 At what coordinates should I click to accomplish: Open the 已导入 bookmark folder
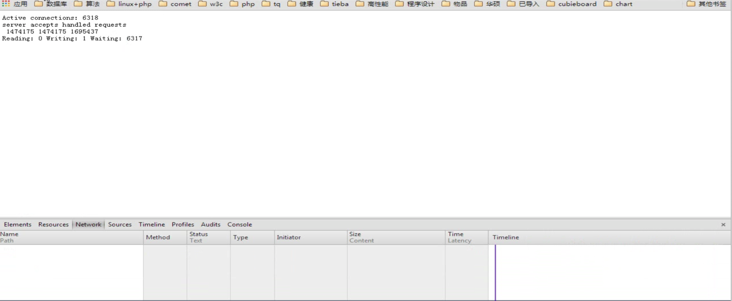pos(523,4)
